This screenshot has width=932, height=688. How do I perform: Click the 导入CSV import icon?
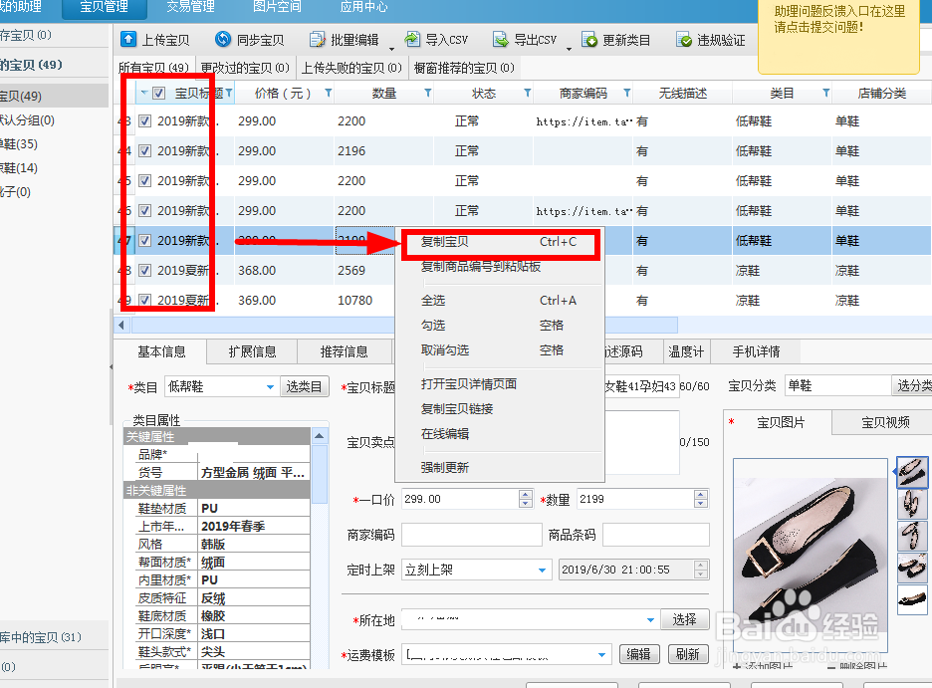pos(412,39)
